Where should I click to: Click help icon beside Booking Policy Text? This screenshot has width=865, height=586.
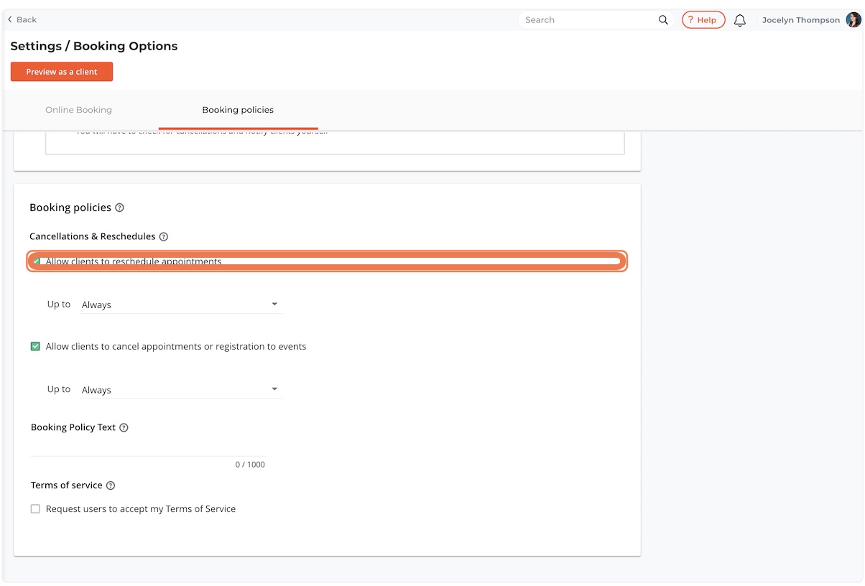[x=124, y=427]
